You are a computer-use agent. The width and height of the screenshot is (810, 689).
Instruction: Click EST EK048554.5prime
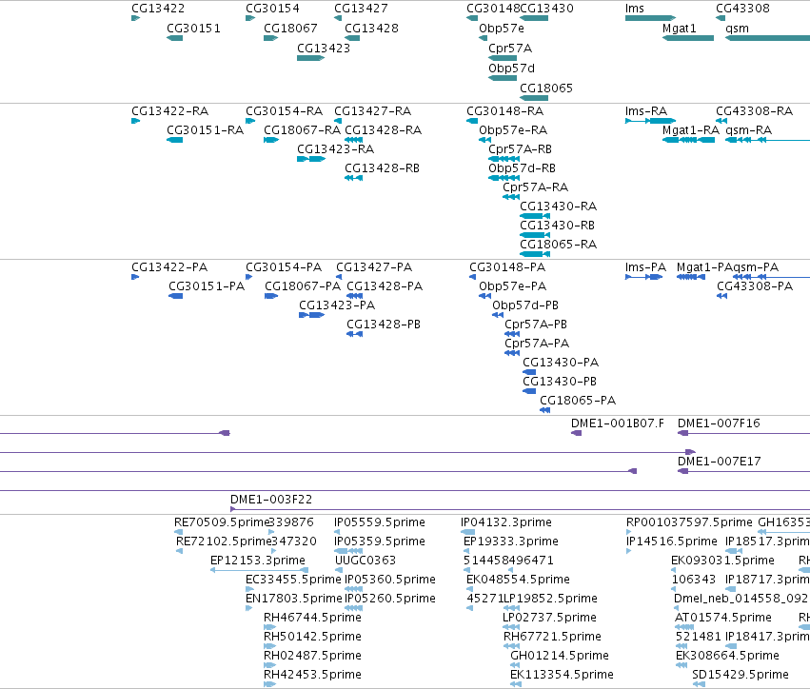[470, 589]
